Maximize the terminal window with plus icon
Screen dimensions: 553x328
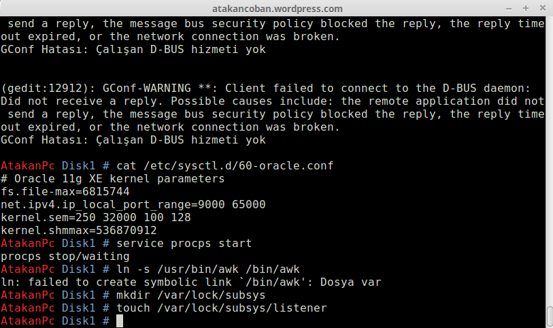526,8
